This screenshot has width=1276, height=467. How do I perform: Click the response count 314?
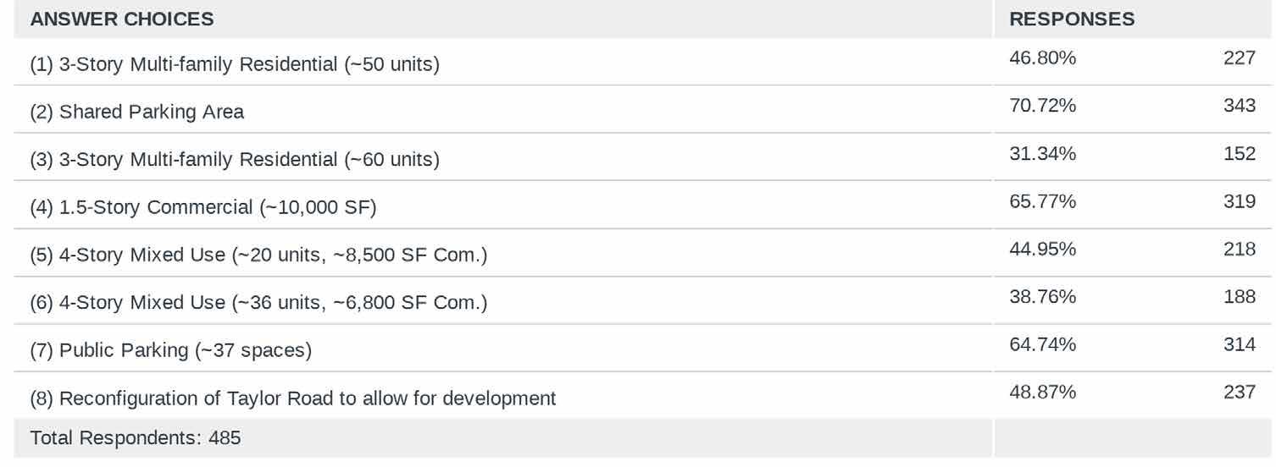point(1240,344)
